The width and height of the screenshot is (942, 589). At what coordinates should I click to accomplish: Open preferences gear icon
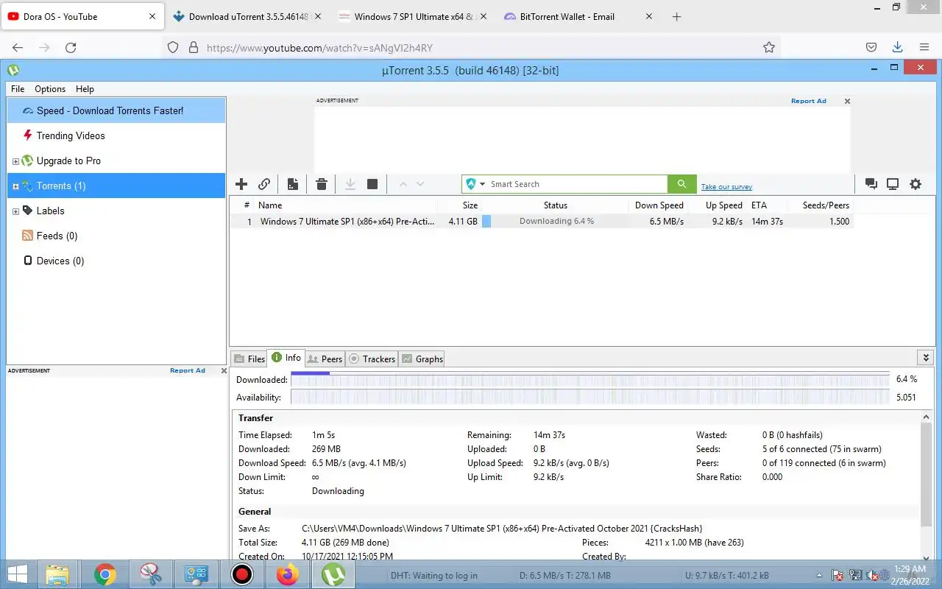point(916,184)
